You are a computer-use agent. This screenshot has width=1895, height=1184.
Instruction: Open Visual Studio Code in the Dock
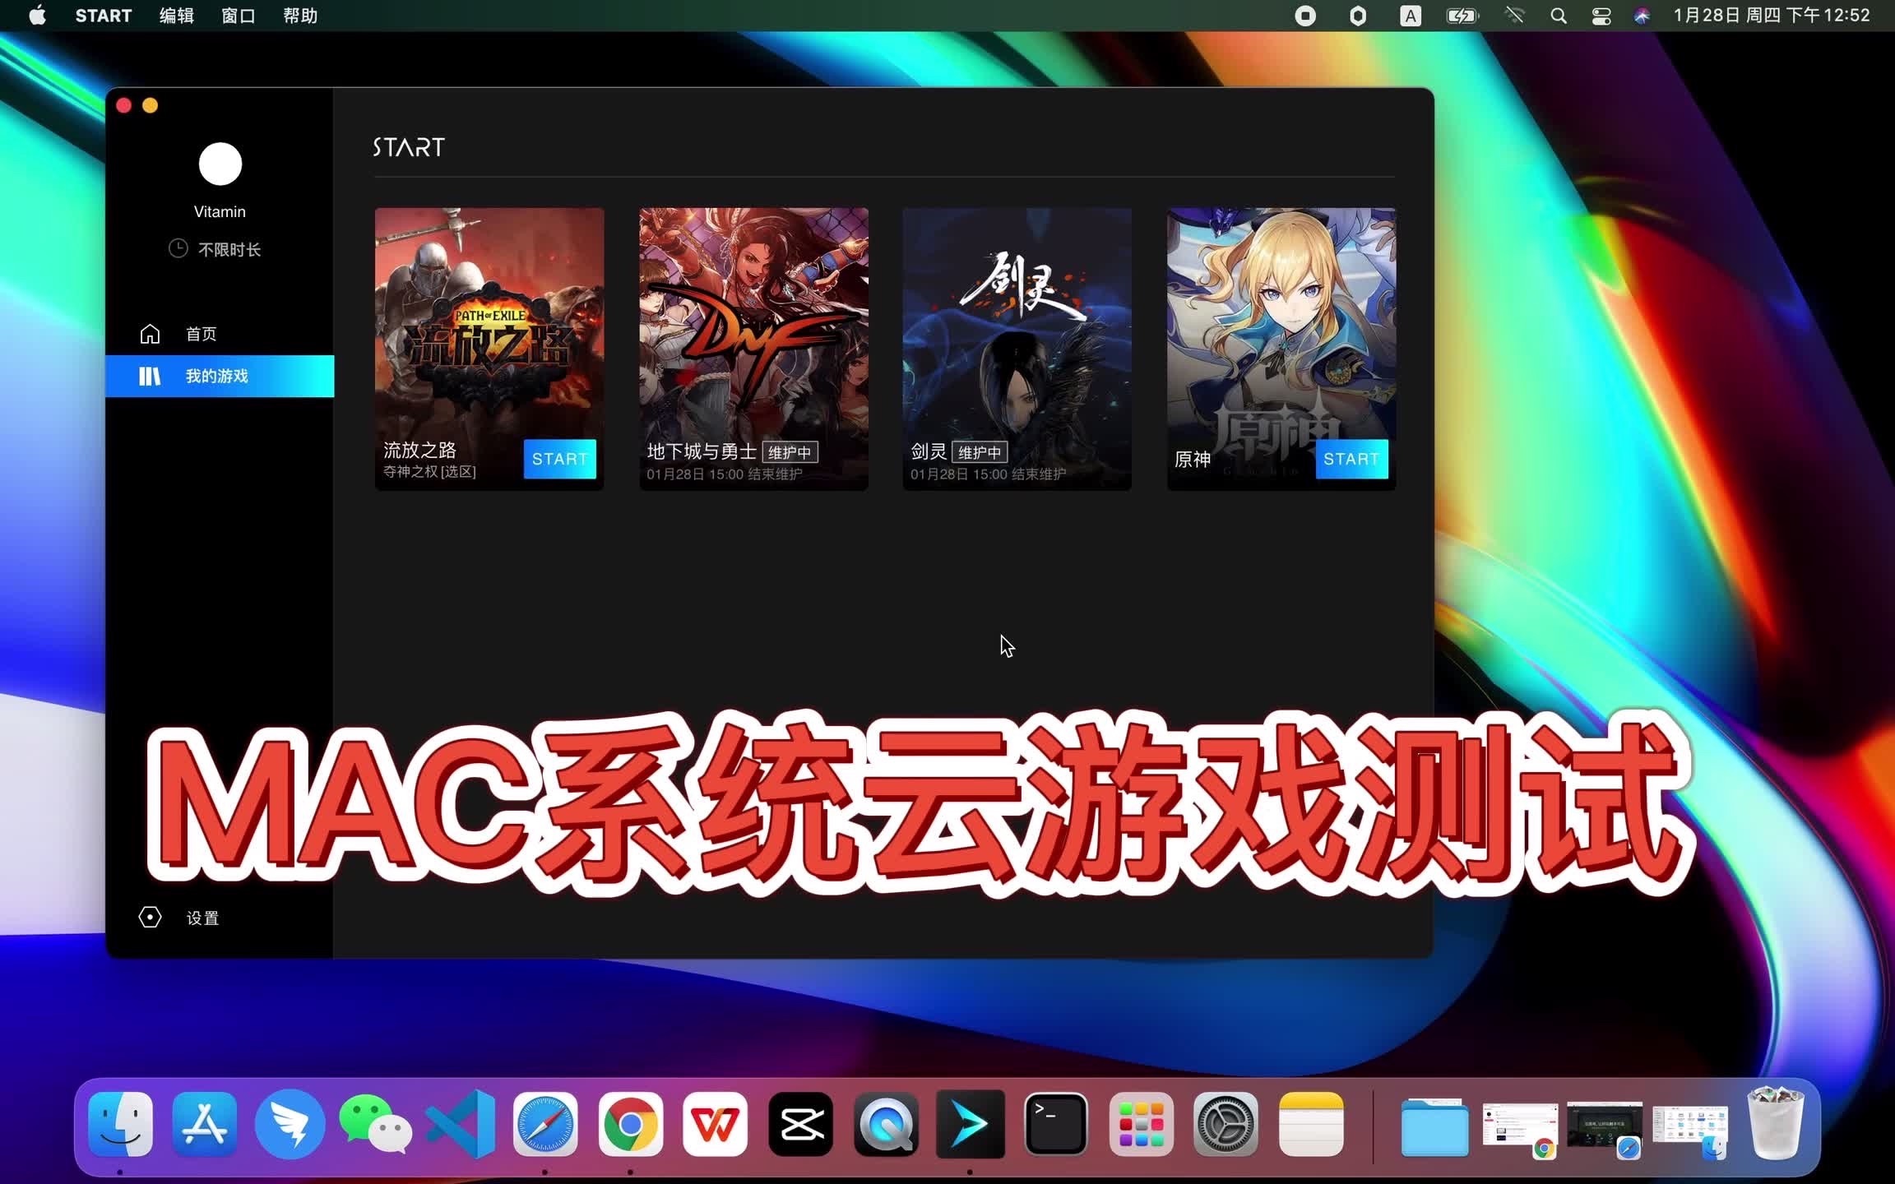coord(461,1124)
